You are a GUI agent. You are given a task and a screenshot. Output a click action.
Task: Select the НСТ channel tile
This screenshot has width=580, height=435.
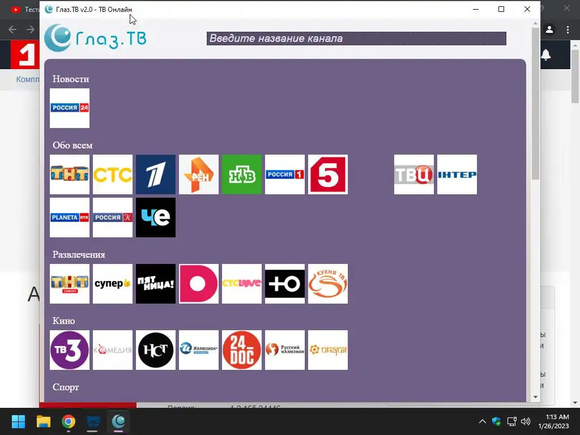coord(156,350)
